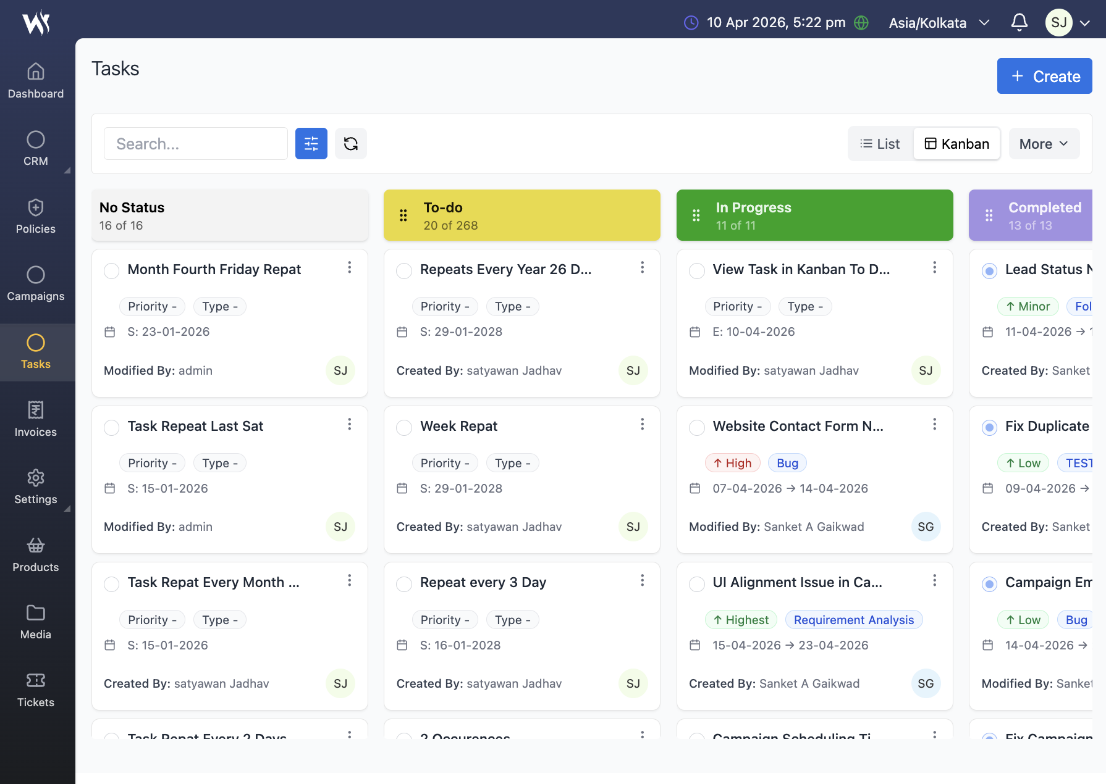Refresh the task list
This screenshot has height=784, width=1106.
click(x=350, y=144)
